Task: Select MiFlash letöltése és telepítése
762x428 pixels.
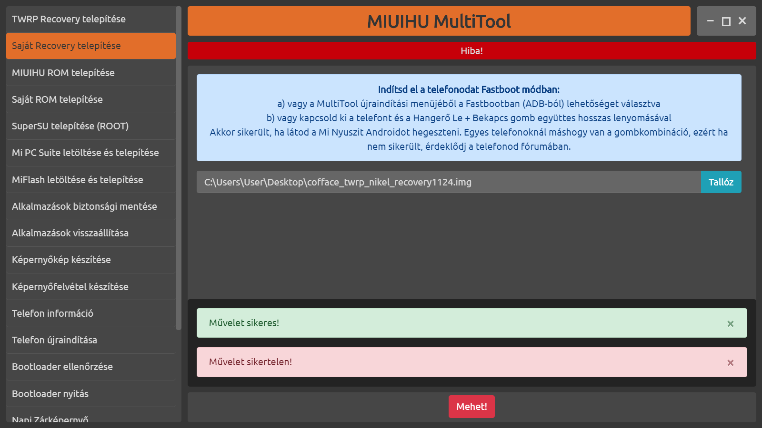Action: pos(91,180)
